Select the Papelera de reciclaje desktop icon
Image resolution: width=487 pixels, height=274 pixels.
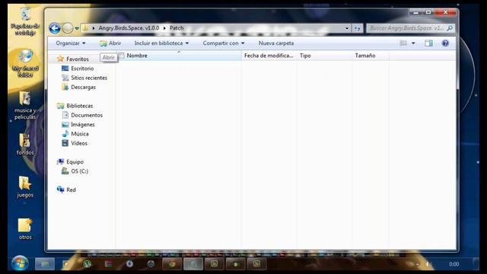click(x=25, y=21)
